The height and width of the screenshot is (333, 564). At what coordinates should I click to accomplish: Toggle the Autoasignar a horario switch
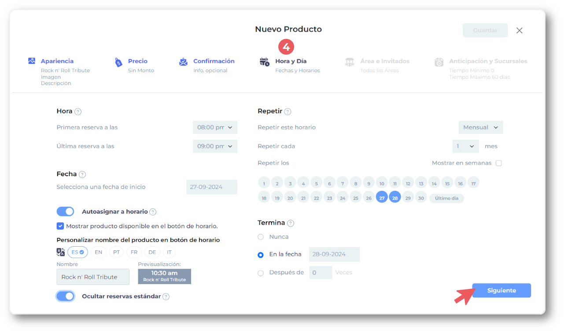coord(65,211)
